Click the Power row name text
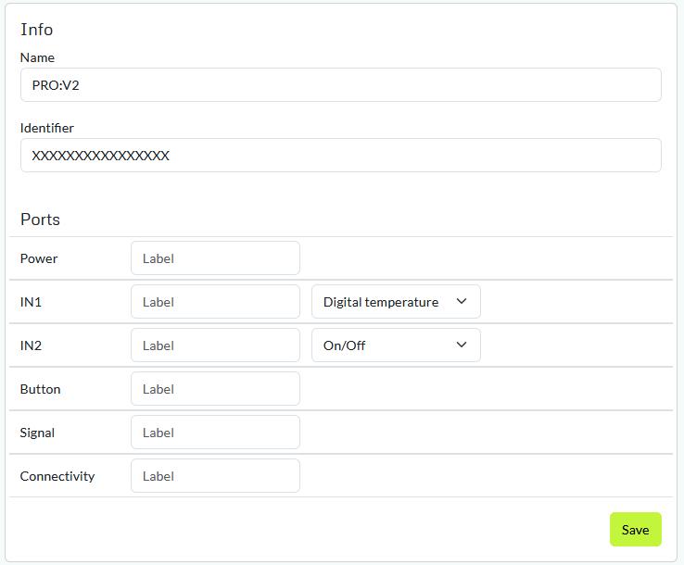Viewport: 684px width, 565px height. pos(39,258)
